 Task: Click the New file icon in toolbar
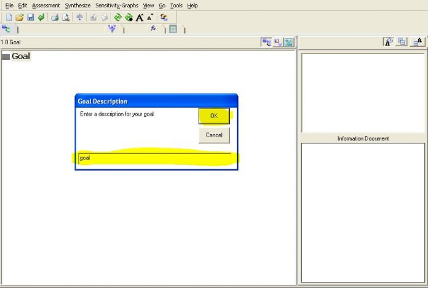pyautogui.click(x=9, y=17)
